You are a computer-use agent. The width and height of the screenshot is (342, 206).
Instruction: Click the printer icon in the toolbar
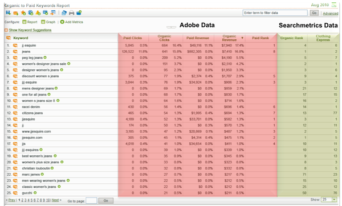tap(72, 13)
